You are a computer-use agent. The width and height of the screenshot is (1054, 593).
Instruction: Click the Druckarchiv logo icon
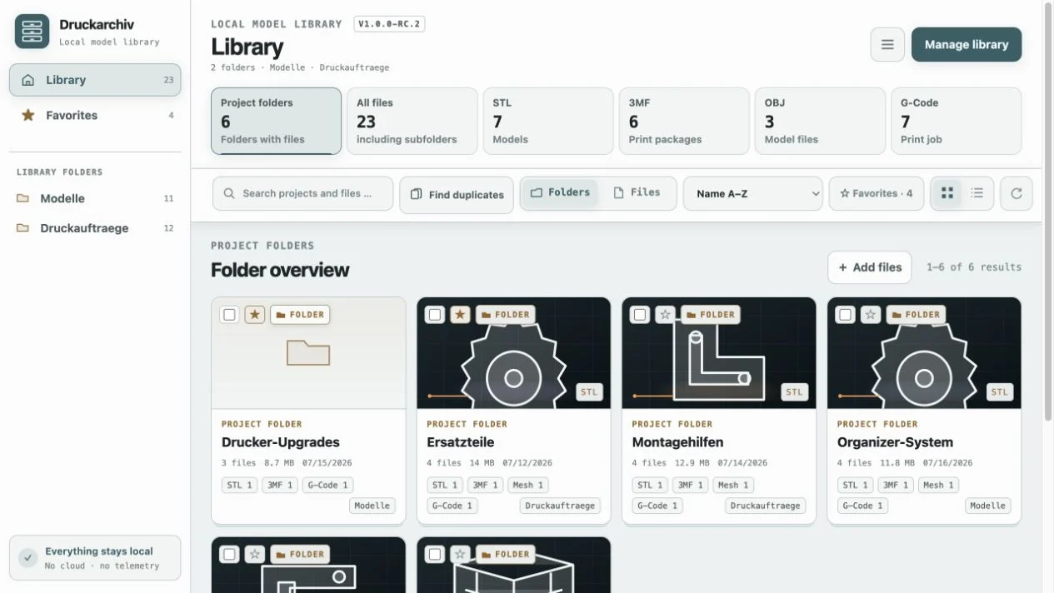pos(32,32)
